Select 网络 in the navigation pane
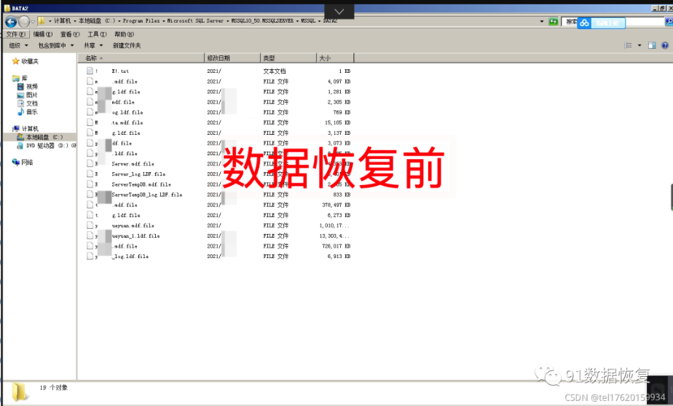Viewport: 673px width, 406px height. [23, 162]
